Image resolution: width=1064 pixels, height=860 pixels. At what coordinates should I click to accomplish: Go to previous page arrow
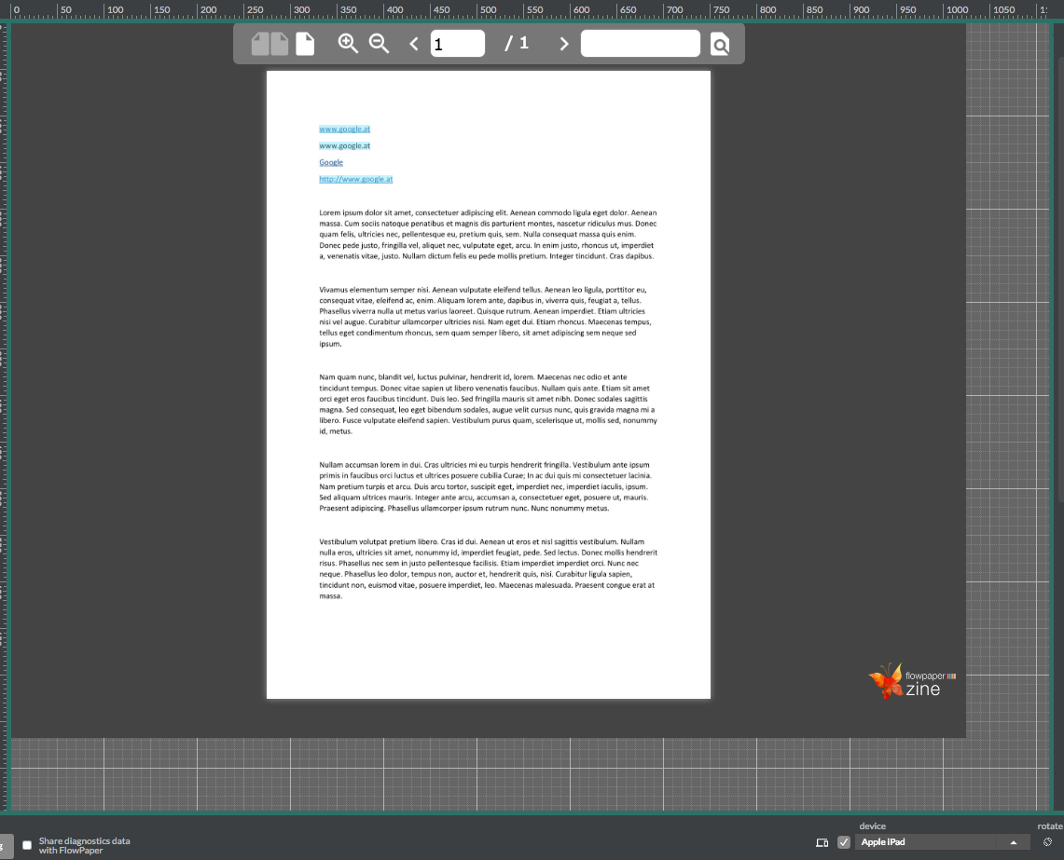pos(414,44)
